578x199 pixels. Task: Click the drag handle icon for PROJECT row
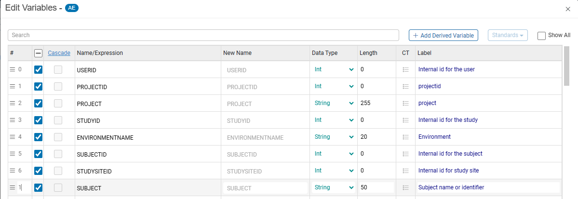point(13,103)
